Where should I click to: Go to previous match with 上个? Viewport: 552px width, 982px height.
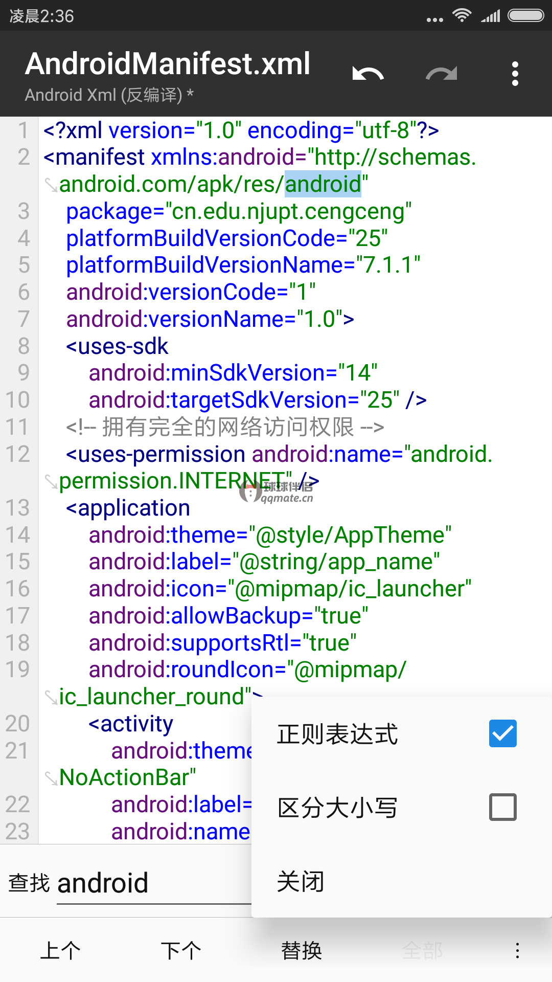tap(60, 951)
